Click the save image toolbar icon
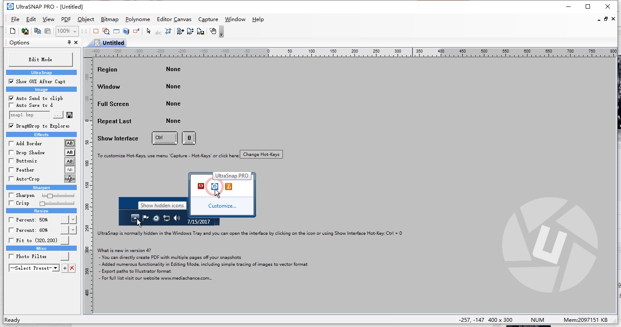 pos(25,31)
